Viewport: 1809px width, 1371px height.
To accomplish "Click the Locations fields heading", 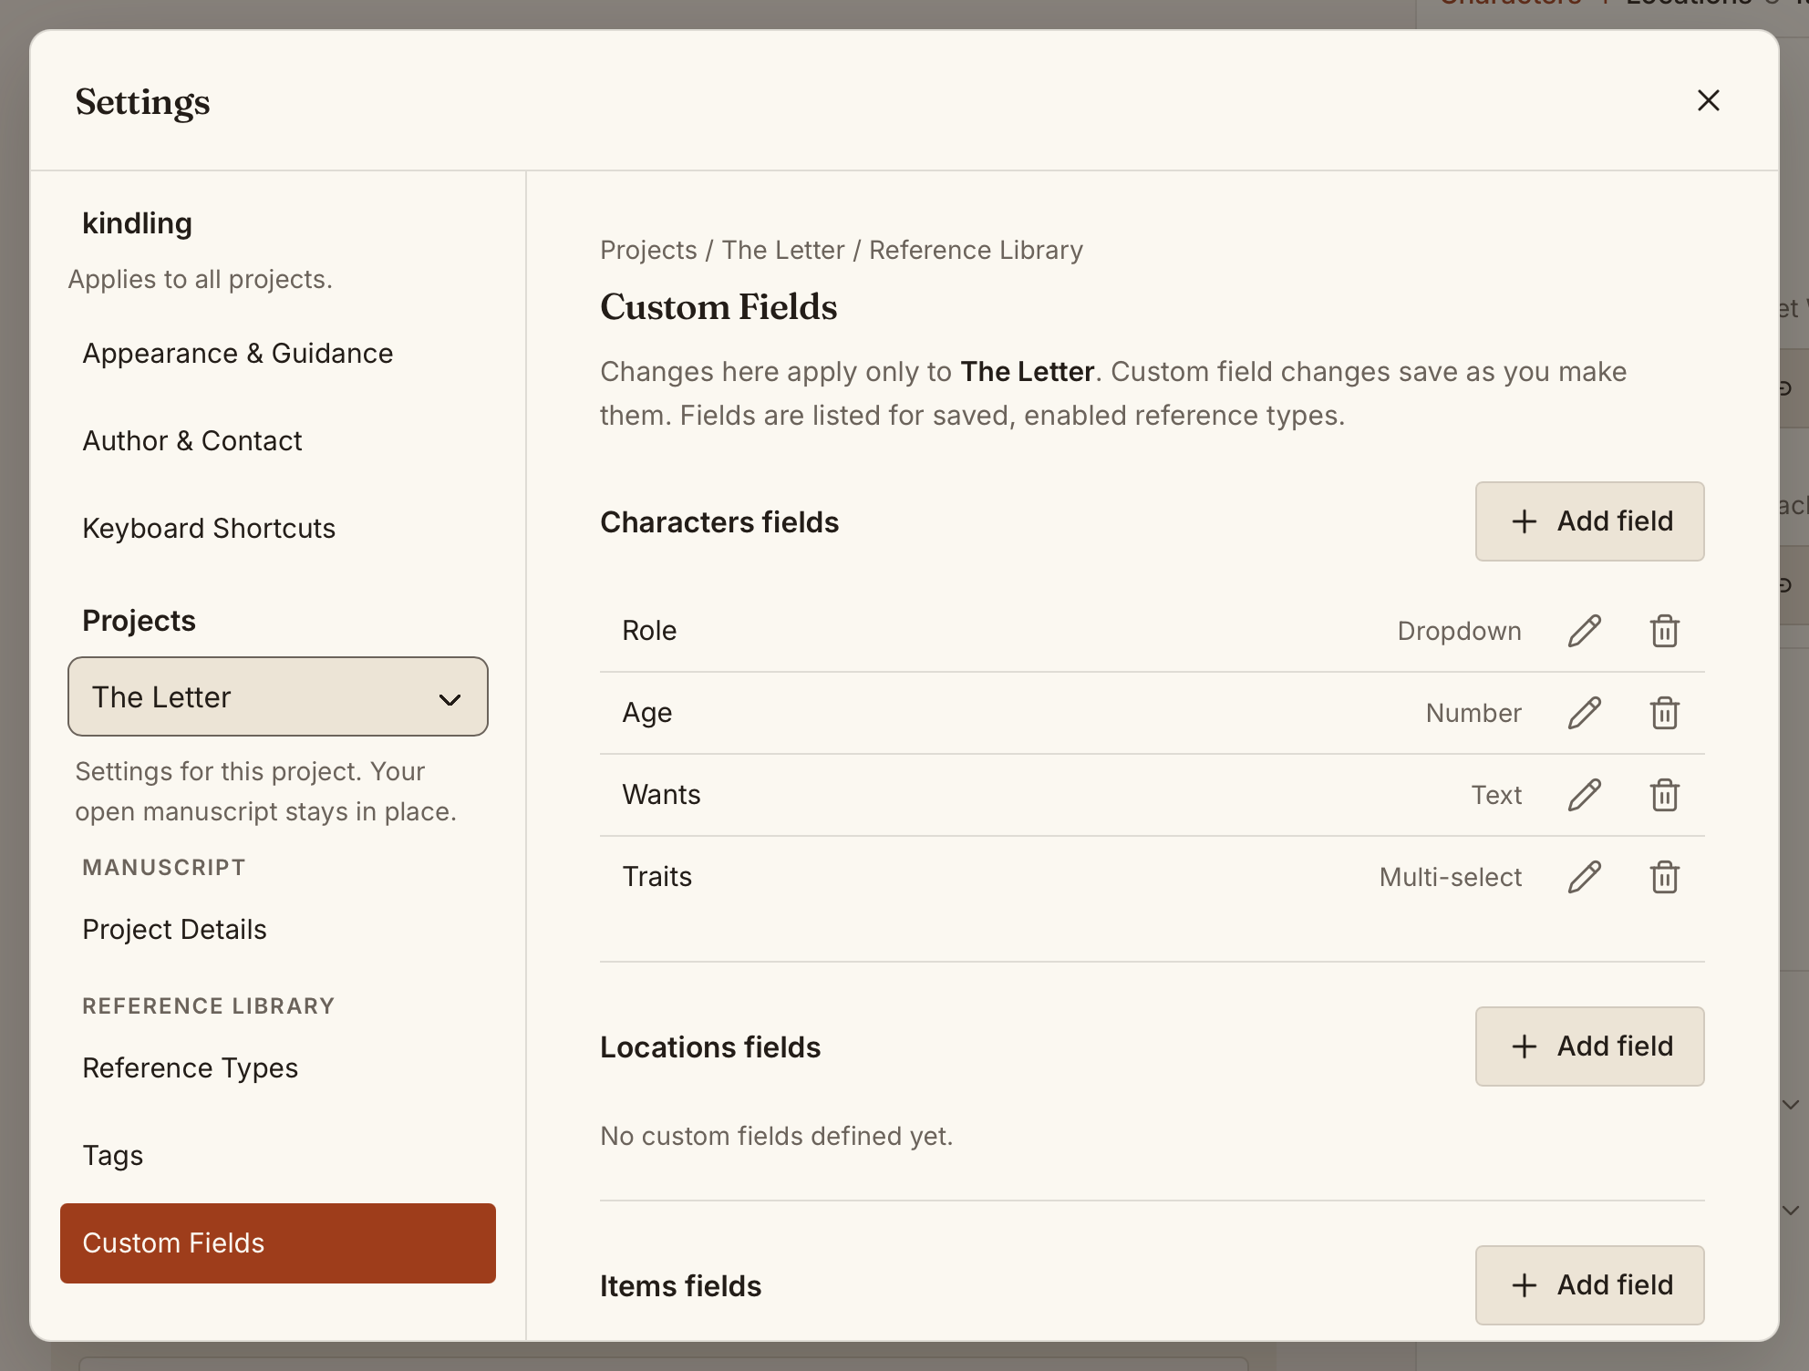I will coord(710,1047).
